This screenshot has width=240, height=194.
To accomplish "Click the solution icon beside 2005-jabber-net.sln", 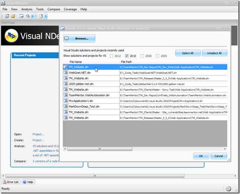I will tap(66, 84).
